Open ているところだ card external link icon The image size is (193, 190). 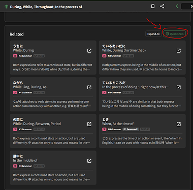coord(179,87)
